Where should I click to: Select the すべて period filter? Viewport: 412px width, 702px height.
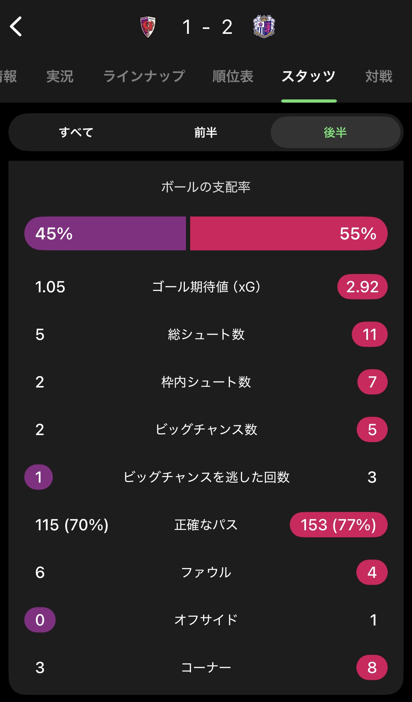pos(76,133)
